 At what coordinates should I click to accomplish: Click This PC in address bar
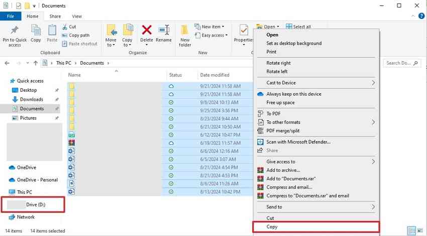point(63,63)
